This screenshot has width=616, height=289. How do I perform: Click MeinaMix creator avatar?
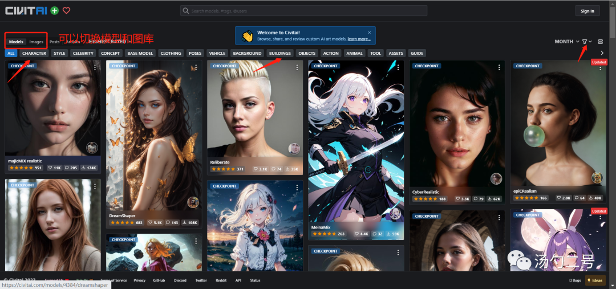click(x=395, y=213)
